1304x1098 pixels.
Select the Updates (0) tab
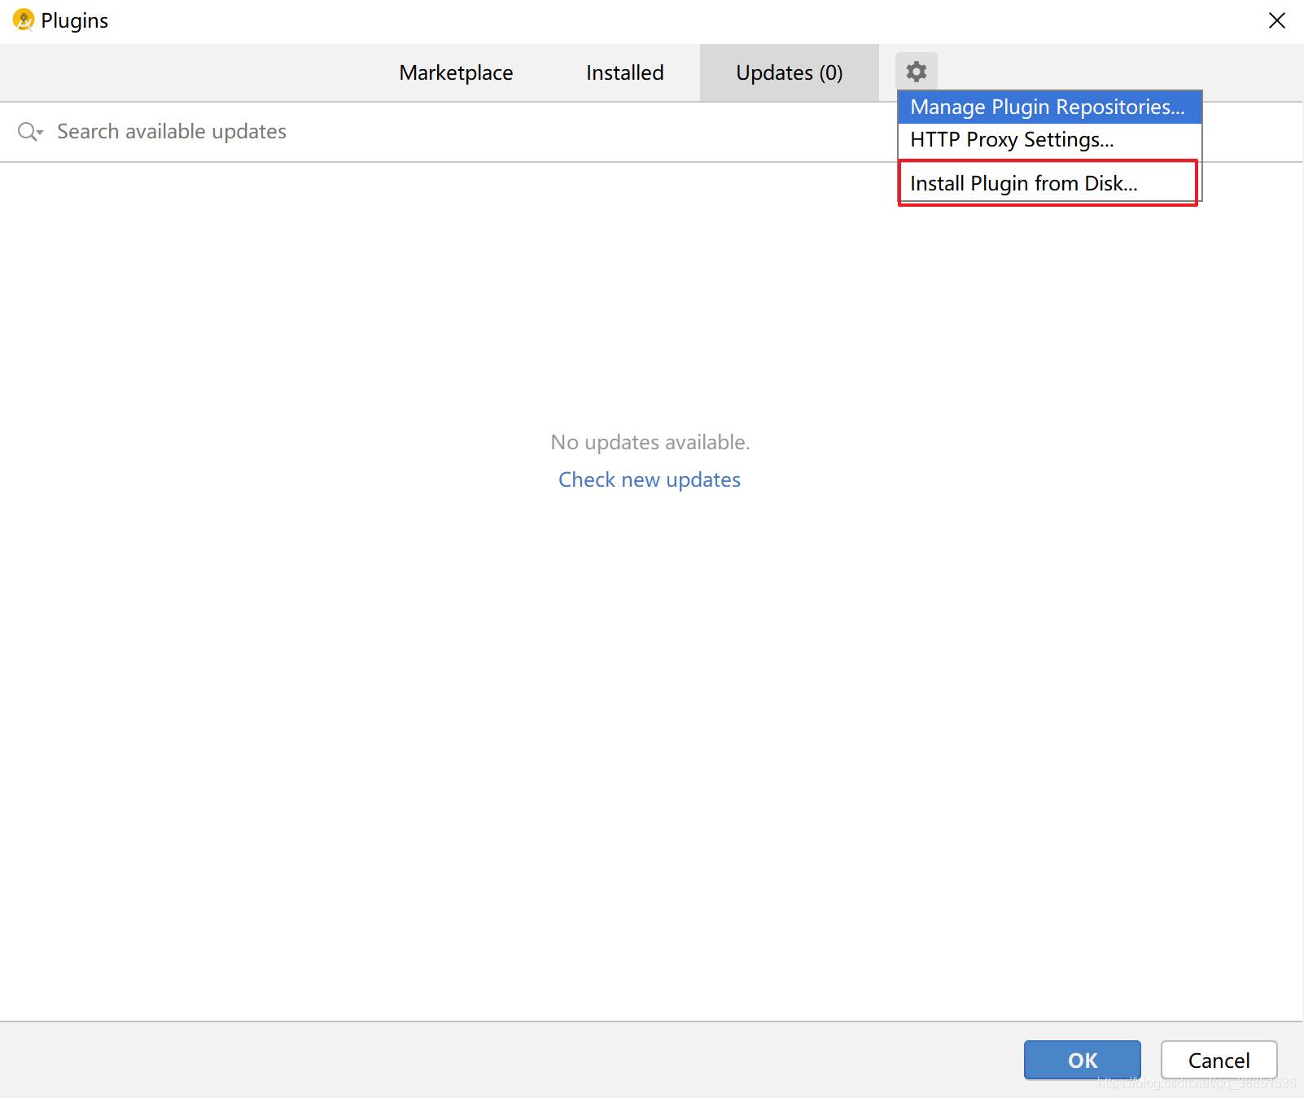click(x=790, y=72)
